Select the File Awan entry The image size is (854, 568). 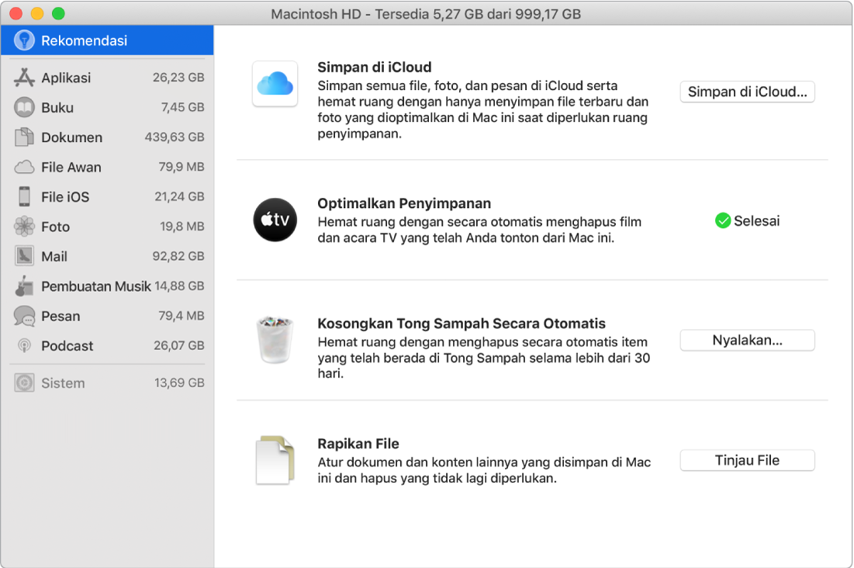pyautogui.click(x=71, y=167)
